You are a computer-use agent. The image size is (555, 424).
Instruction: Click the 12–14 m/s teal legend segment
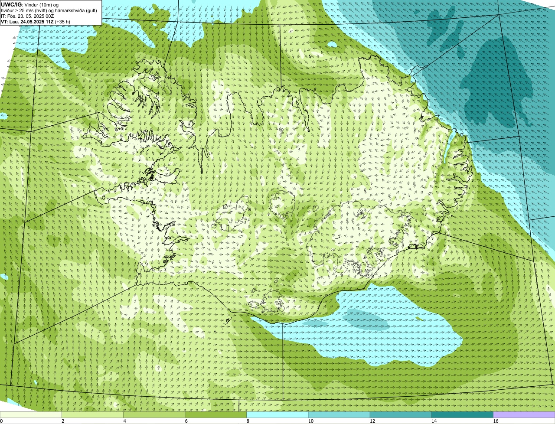(x=401, y=415)
